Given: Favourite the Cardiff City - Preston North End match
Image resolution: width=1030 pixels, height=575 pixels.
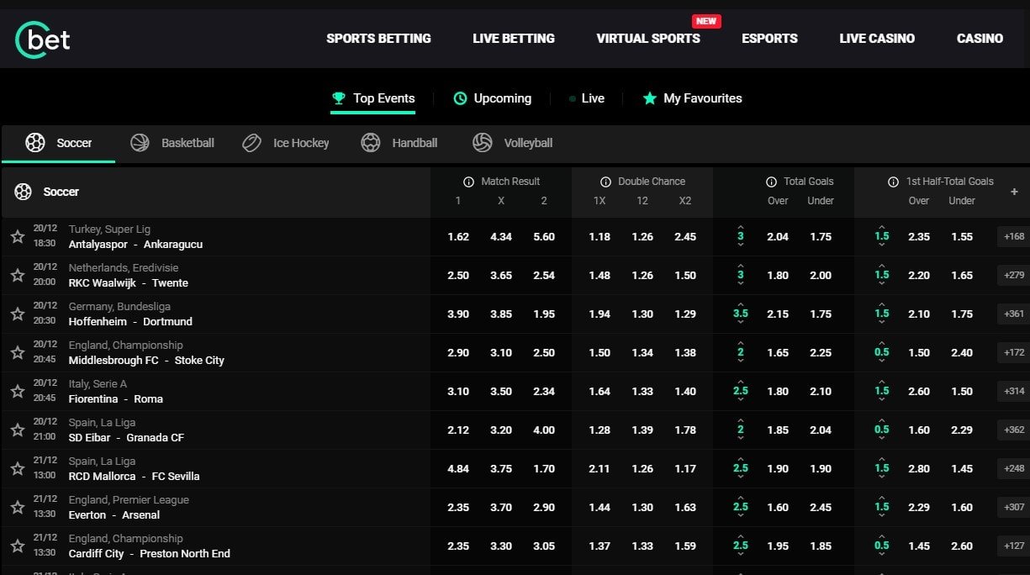Looking at the screenshot, I should point(18,546).
